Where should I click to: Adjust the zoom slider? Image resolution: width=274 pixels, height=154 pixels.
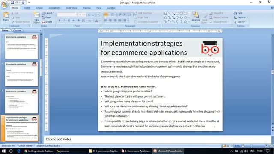251,145
